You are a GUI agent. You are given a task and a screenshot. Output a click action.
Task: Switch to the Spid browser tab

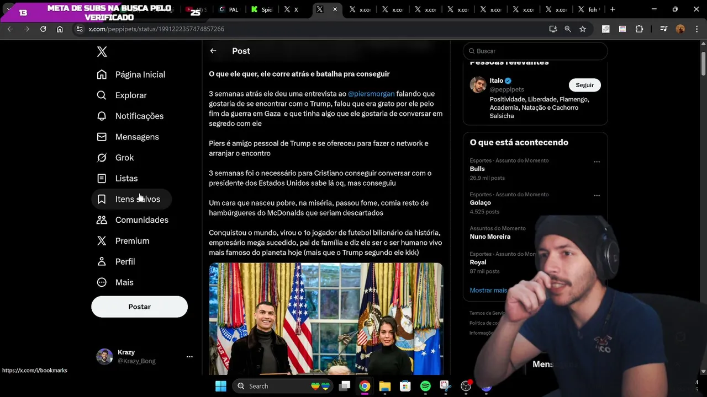click(262, 9)
